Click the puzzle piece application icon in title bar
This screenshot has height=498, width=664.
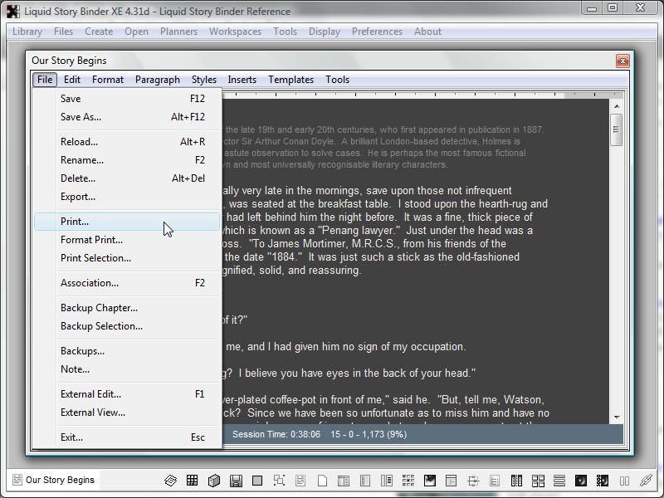point(12,11)
